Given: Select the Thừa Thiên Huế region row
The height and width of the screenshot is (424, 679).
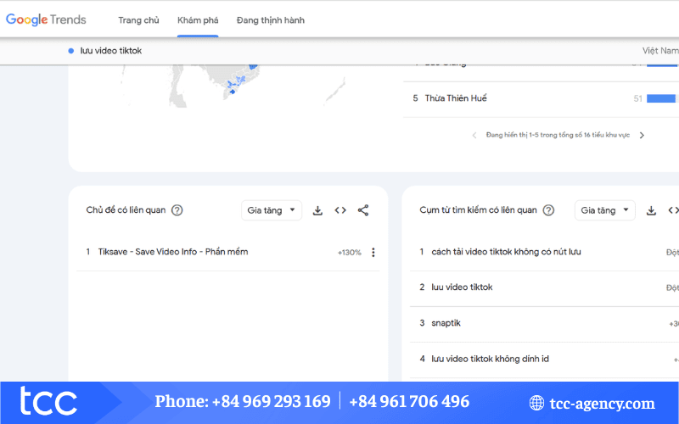Looking at the screenshot, I should (x=541, y=98).
